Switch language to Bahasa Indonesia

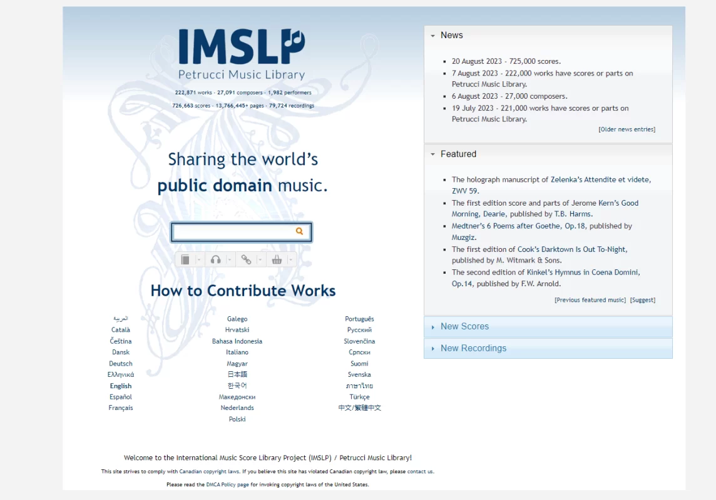pos(237,341)
